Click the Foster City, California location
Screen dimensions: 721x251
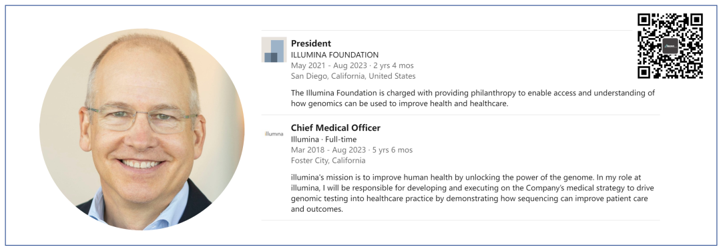point(328,160)
